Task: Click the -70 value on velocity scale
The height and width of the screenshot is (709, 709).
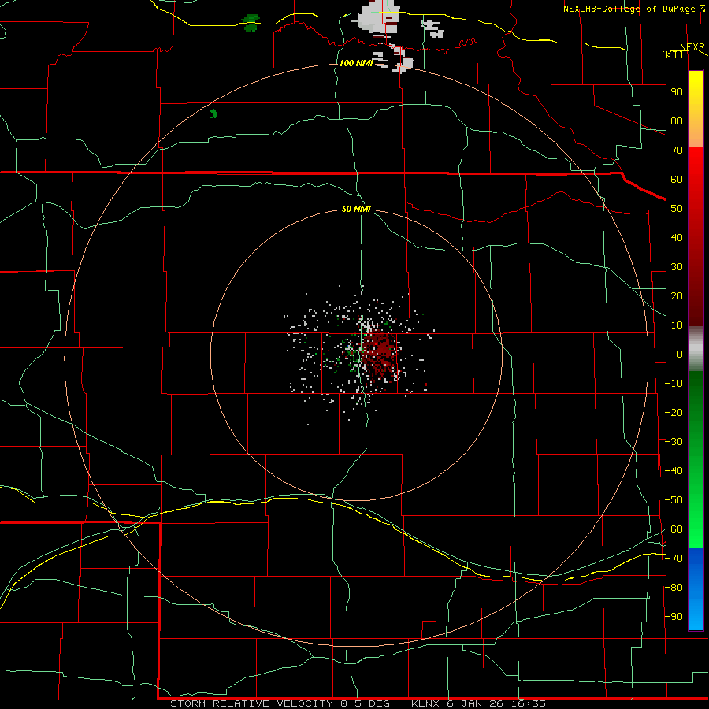Action: pos(674,559)
